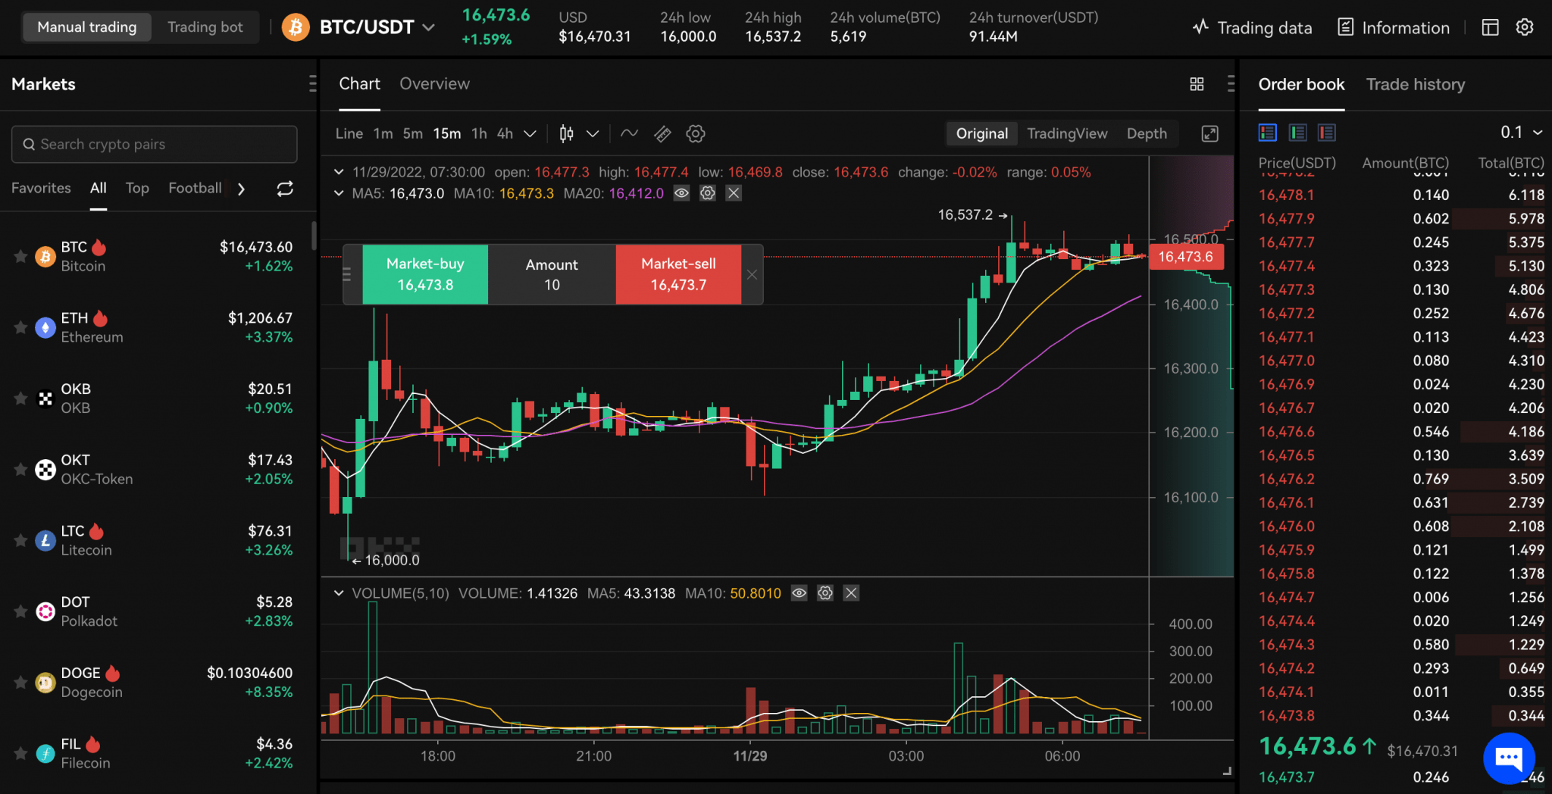This screenshot has height=794, width=1552.
Task: Switch order book to buy-only green view
Action: click(x=1297, y=132)
